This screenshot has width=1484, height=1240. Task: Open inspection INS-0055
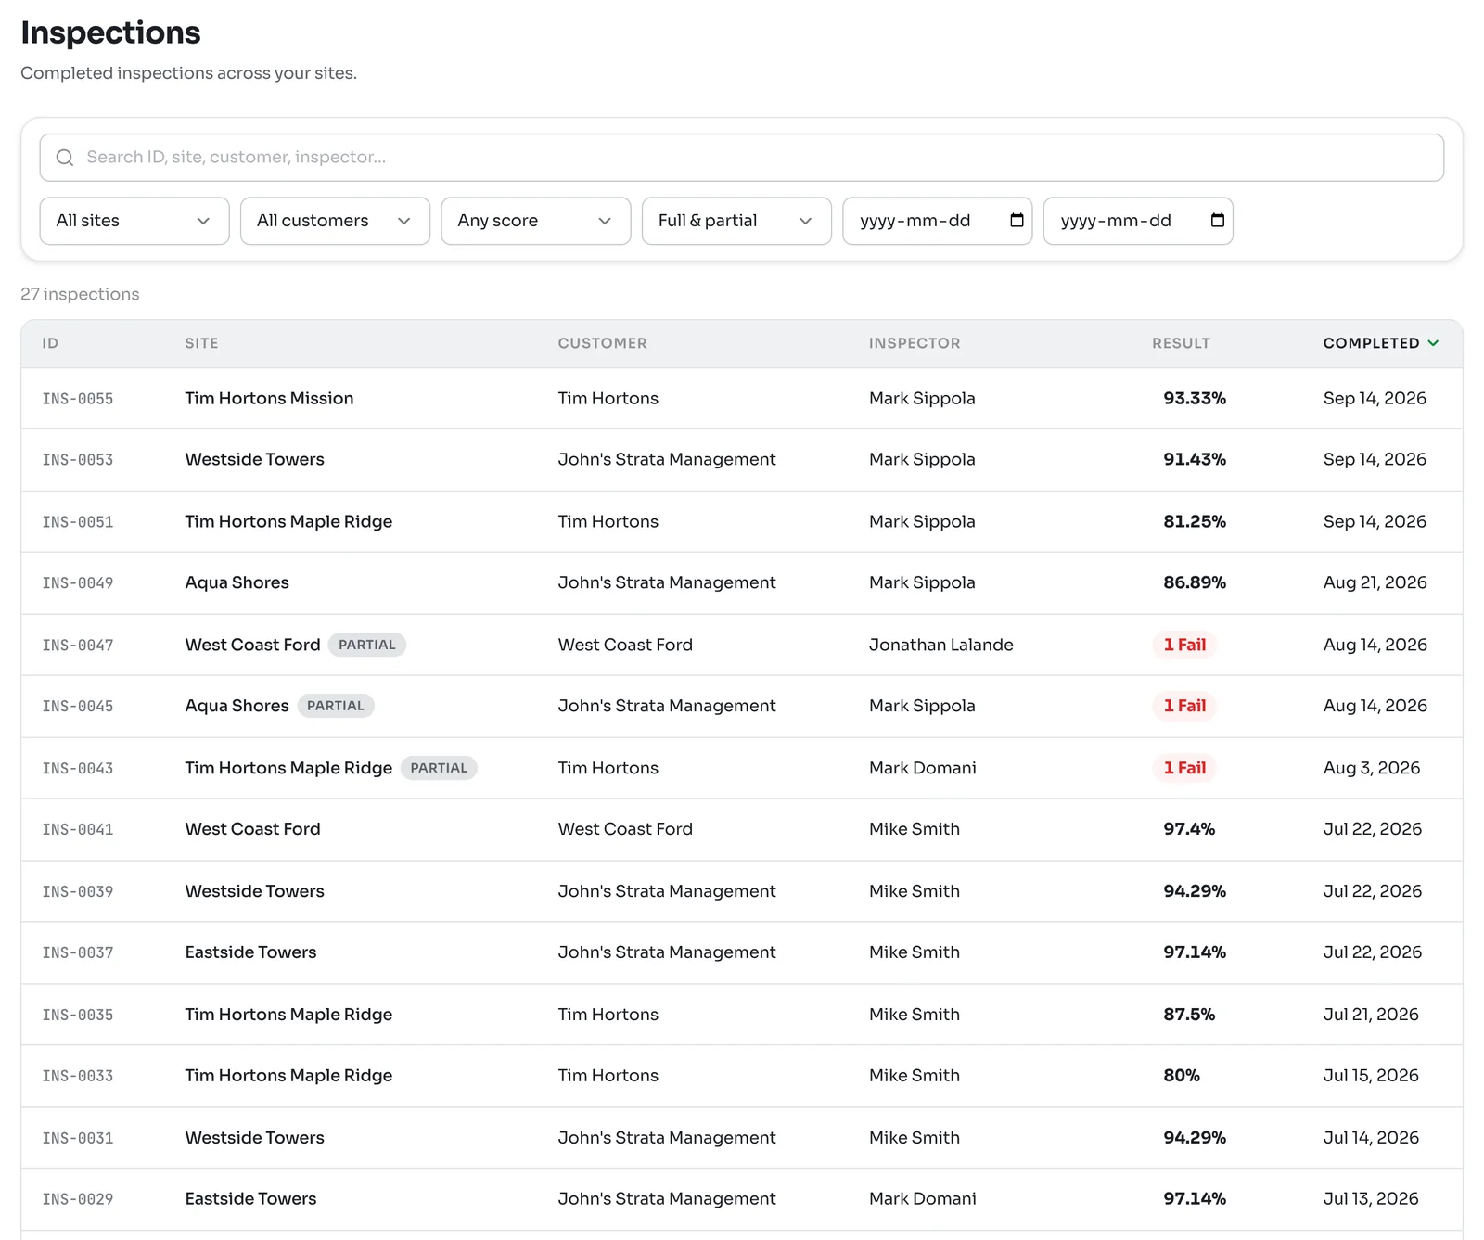coord(741,399)
